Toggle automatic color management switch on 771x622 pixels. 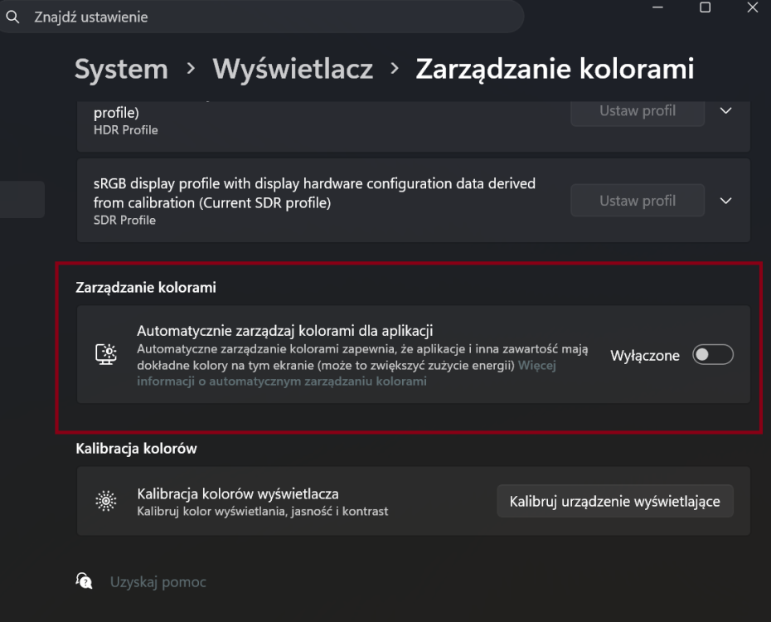pos(712,354)
